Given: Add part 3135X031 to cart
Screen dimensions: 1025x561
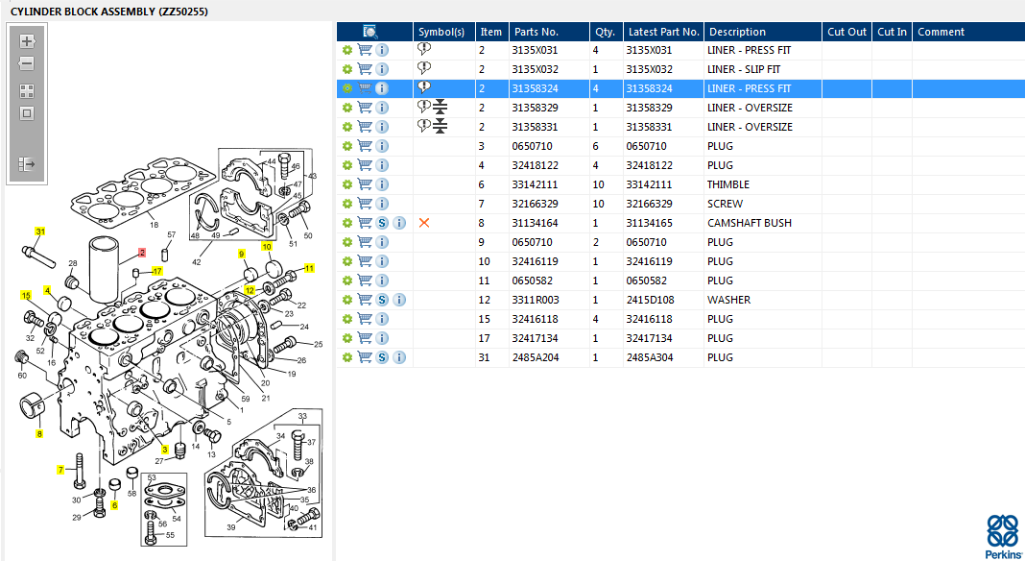Looking at the screenshot, I should click(x=365, y=50).
